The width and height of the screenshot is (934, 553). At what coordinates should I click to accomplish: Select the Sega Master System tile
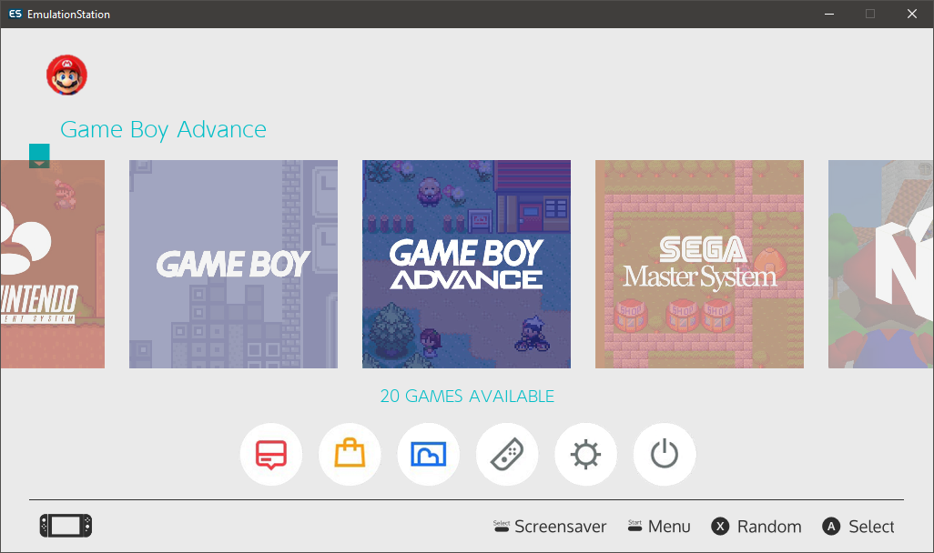pos(699,264)
